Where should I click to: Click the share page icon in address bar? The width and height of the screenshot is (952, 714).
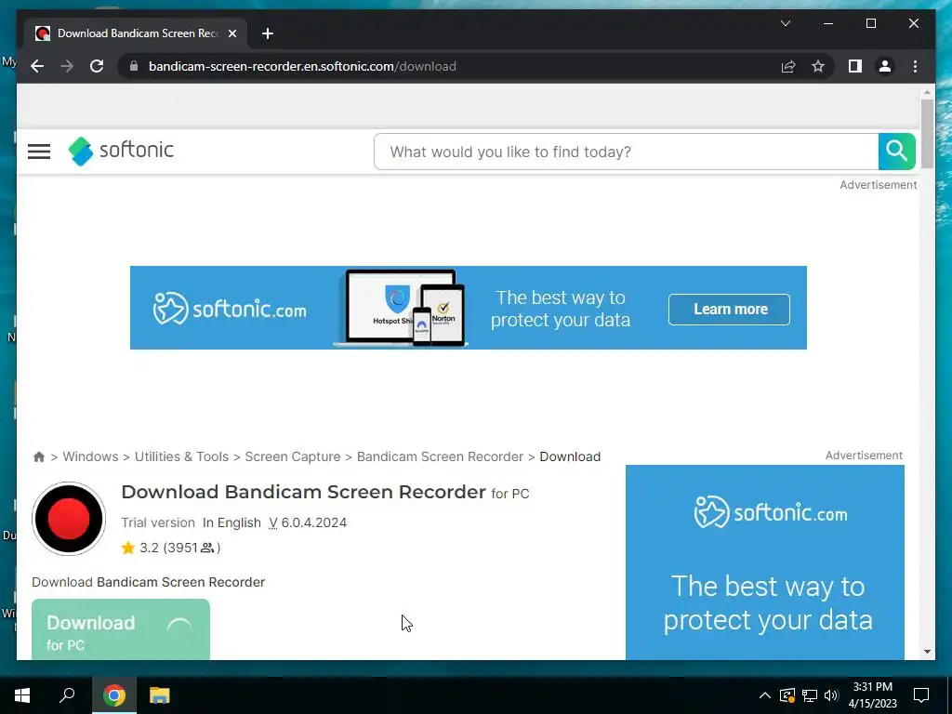click(x=788, y=66)
